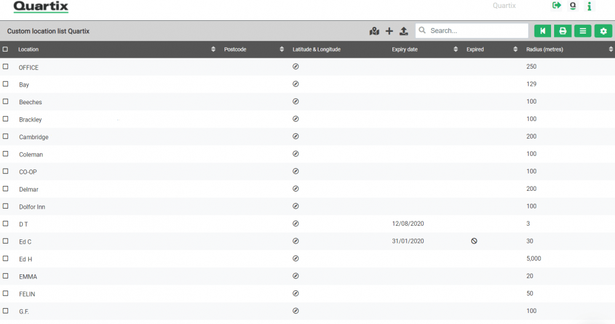The image size is (615, 324).
Task: Click the compass icon for CO-OP
Action: [x=296, y=171]
